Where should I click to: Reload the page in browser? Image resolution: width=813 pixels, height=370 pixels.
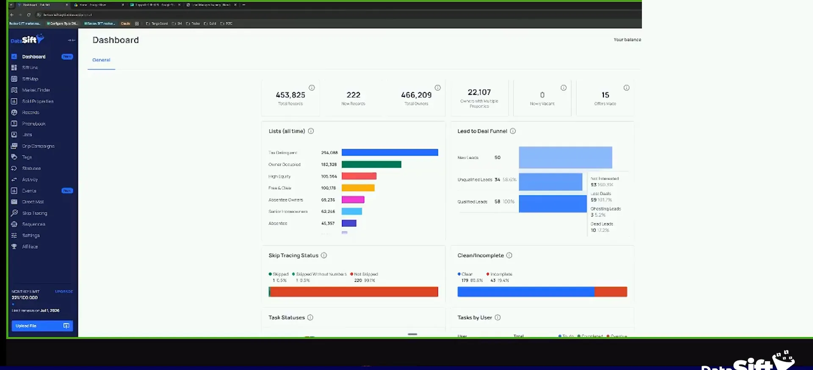(x=29, y=15)
